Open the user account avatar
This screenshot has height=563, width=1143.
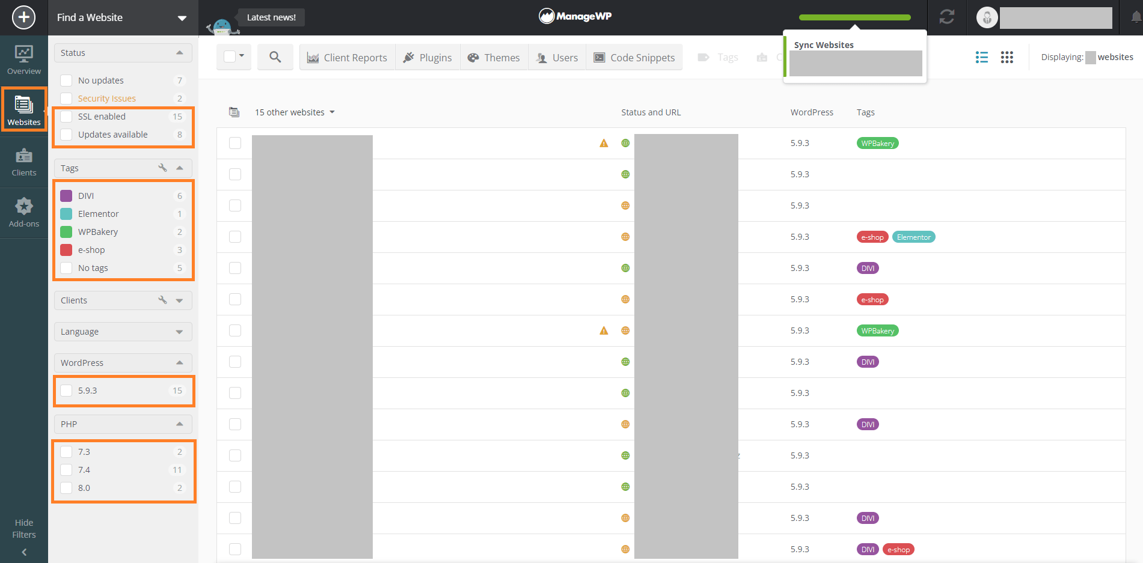pyautogui.click(x=987, y=17)
